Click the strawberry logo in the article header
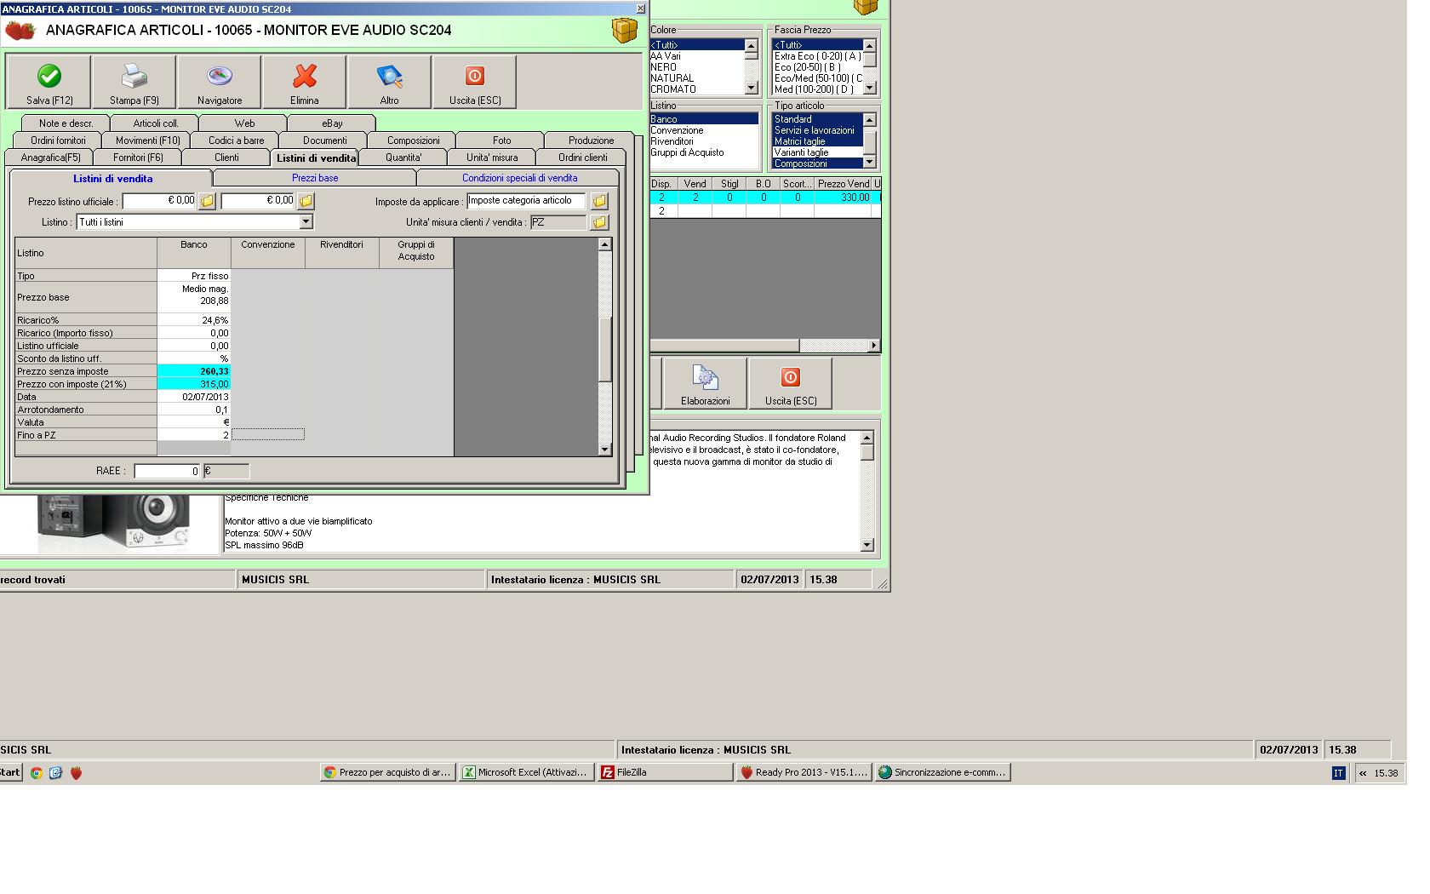This screenshot has width=1430, height=894. tap(20, 31)
